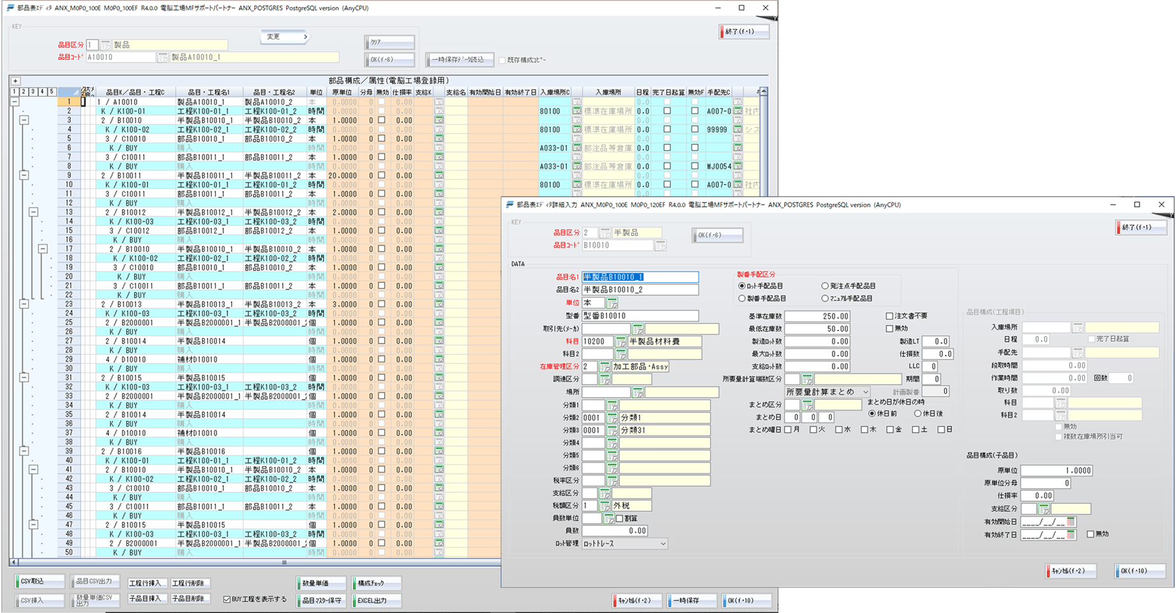Image resolution: width=1176 pixels, height=613 pixels.
Task: Open calendar icon for 有効開始日
Action: (1071, 522)
